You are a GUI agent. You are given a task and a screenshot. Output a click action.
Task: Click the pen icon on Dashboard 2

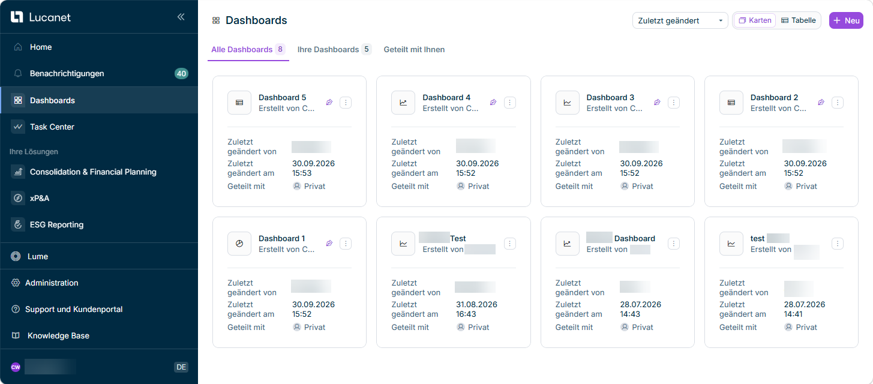(x=821, y=103)
